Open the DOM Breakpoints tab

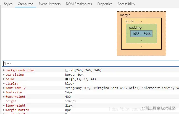pyautogui.click(x=79, y=4)
